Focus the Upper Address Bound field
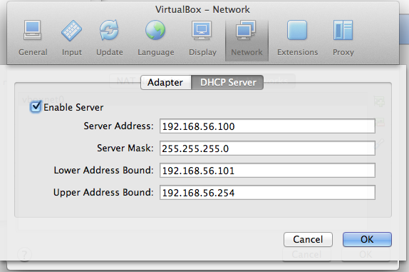 pos(267,193)
